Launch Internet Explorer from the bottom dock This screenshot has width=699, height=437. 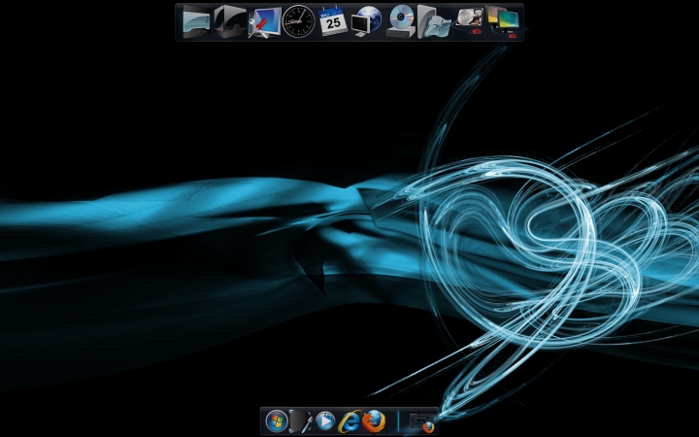[349, 421]
